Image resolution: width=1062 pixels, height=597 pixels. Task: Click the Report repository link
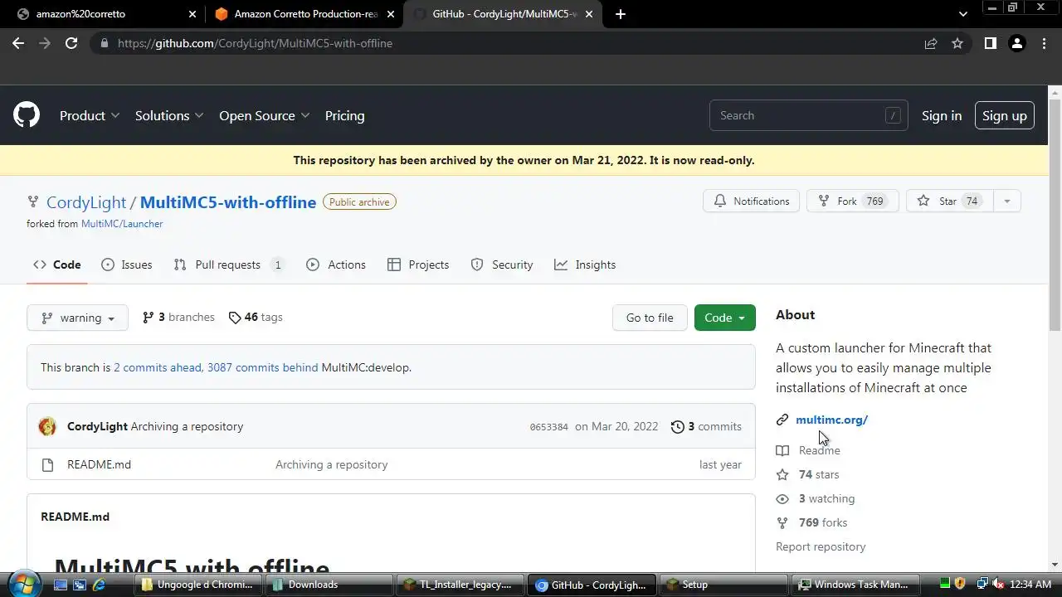pos(821,546)
